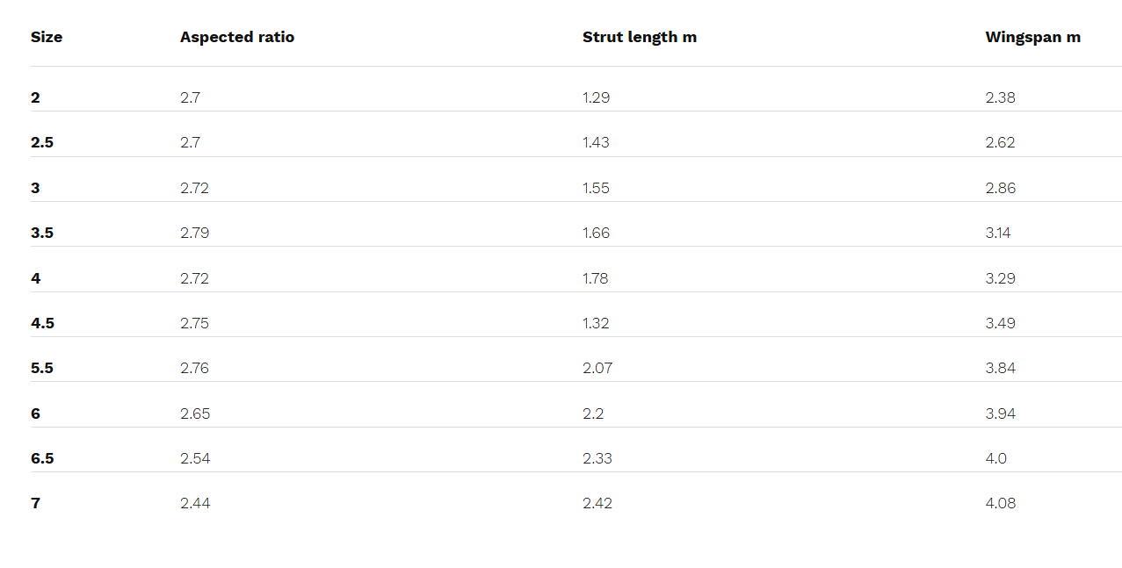
Task: Click the Wingspan m column header
Action: [1032, 37]
